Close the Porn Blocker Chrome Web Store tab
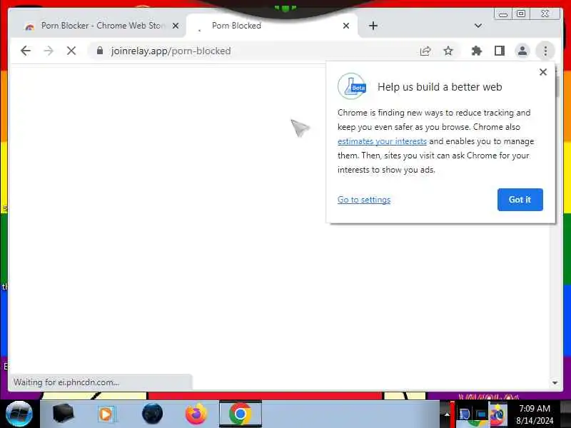571x428 pixels. 176,26
